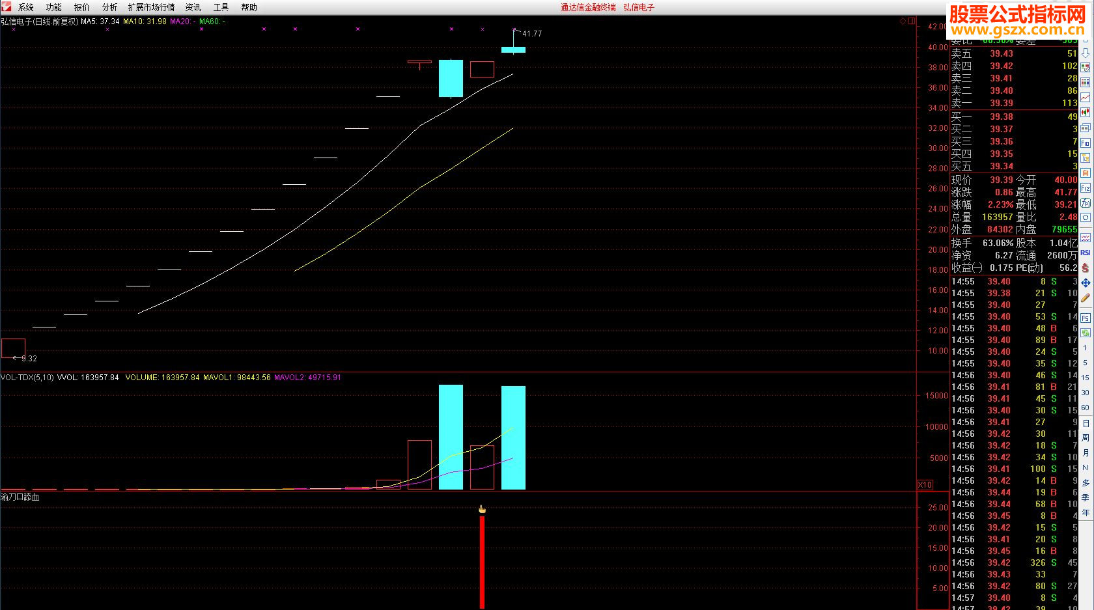The image size is (1094, 610).
Task: Click the 买一 39.38 bid row
Action: pyautogui.click(x=1014, y=117)
